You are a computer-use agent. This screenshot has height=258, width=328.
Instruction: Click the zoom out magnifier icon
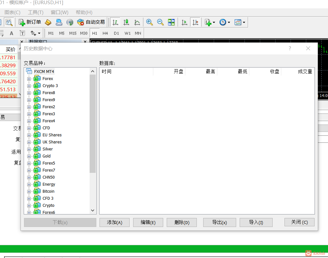[160, 22]
